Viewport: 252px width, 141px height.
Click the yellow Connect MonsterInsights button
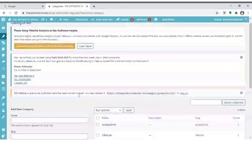[x=44, y=46]
